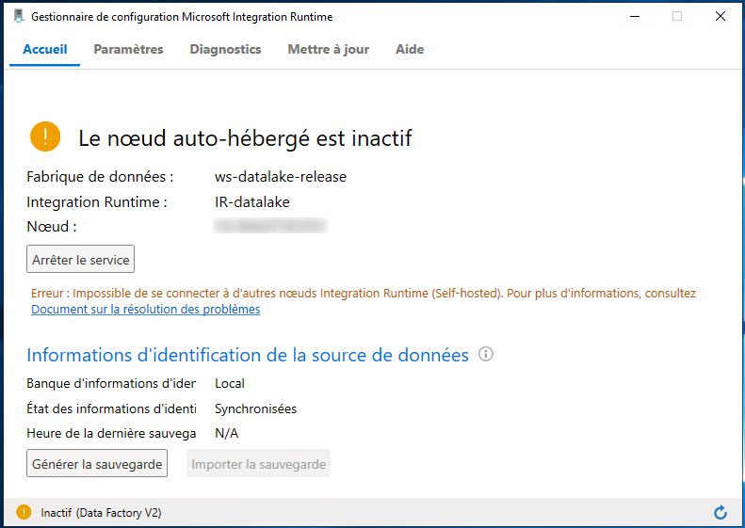Click the Inactif (Data Factory V2) status text
745x528 pixels.
101,513
